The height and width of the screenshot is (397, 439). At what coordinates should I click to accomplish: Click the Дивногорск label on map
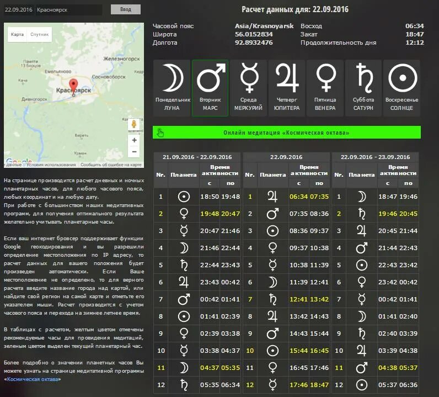tap(34, 99)
